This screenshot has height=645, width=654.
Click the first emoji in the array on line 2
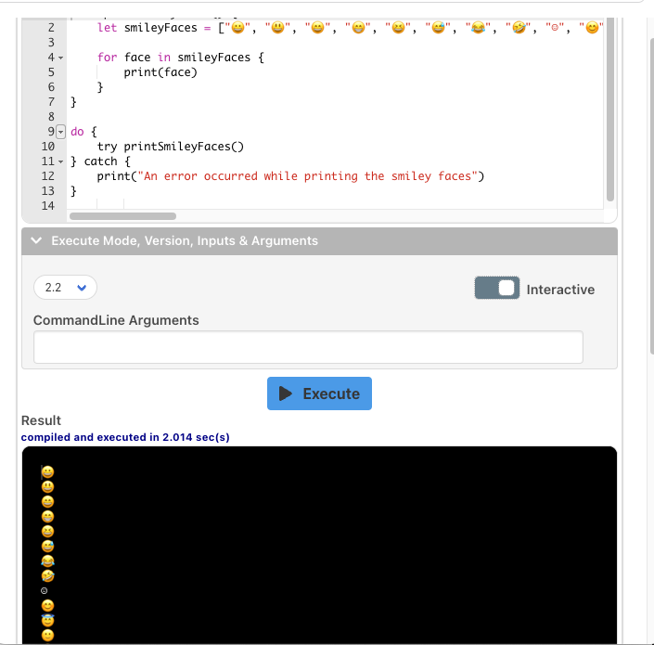click(237, 28)
